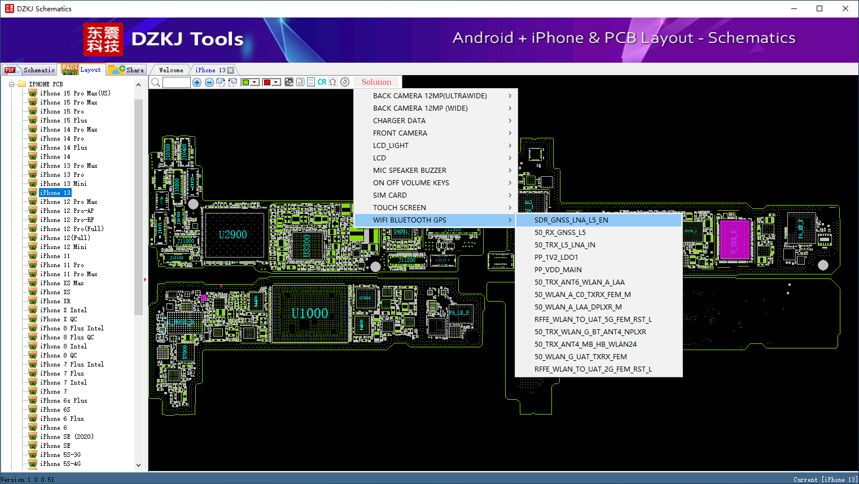Choose 50_WLAN_G_UAT_TXRX_FEM submenu entry
Image resolution: width=859 pixels, height=484 pixels.
(599, 357)
